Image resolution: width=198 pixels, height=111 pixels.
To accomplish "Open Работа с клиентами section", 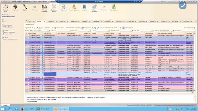I will (44, 8).
